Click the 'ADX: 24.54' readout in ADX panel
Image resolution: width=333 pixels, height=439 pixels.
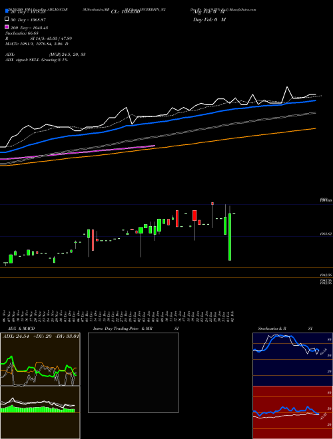(x=16, y=337)
